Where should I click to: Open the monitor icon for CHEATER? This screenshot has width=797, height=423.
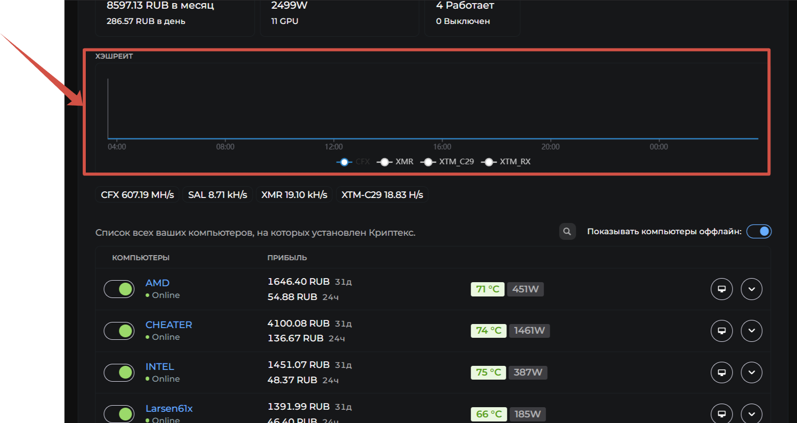(x=721, y=331)
